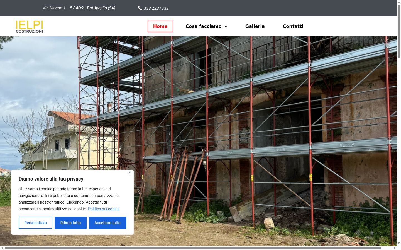Click the address Via Milano 1 – 5 text
Viewport: 401px width, 250px height.
click(x=79, y=8)
